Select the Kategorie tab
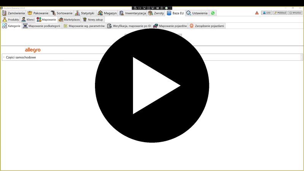 coord(11,26)
